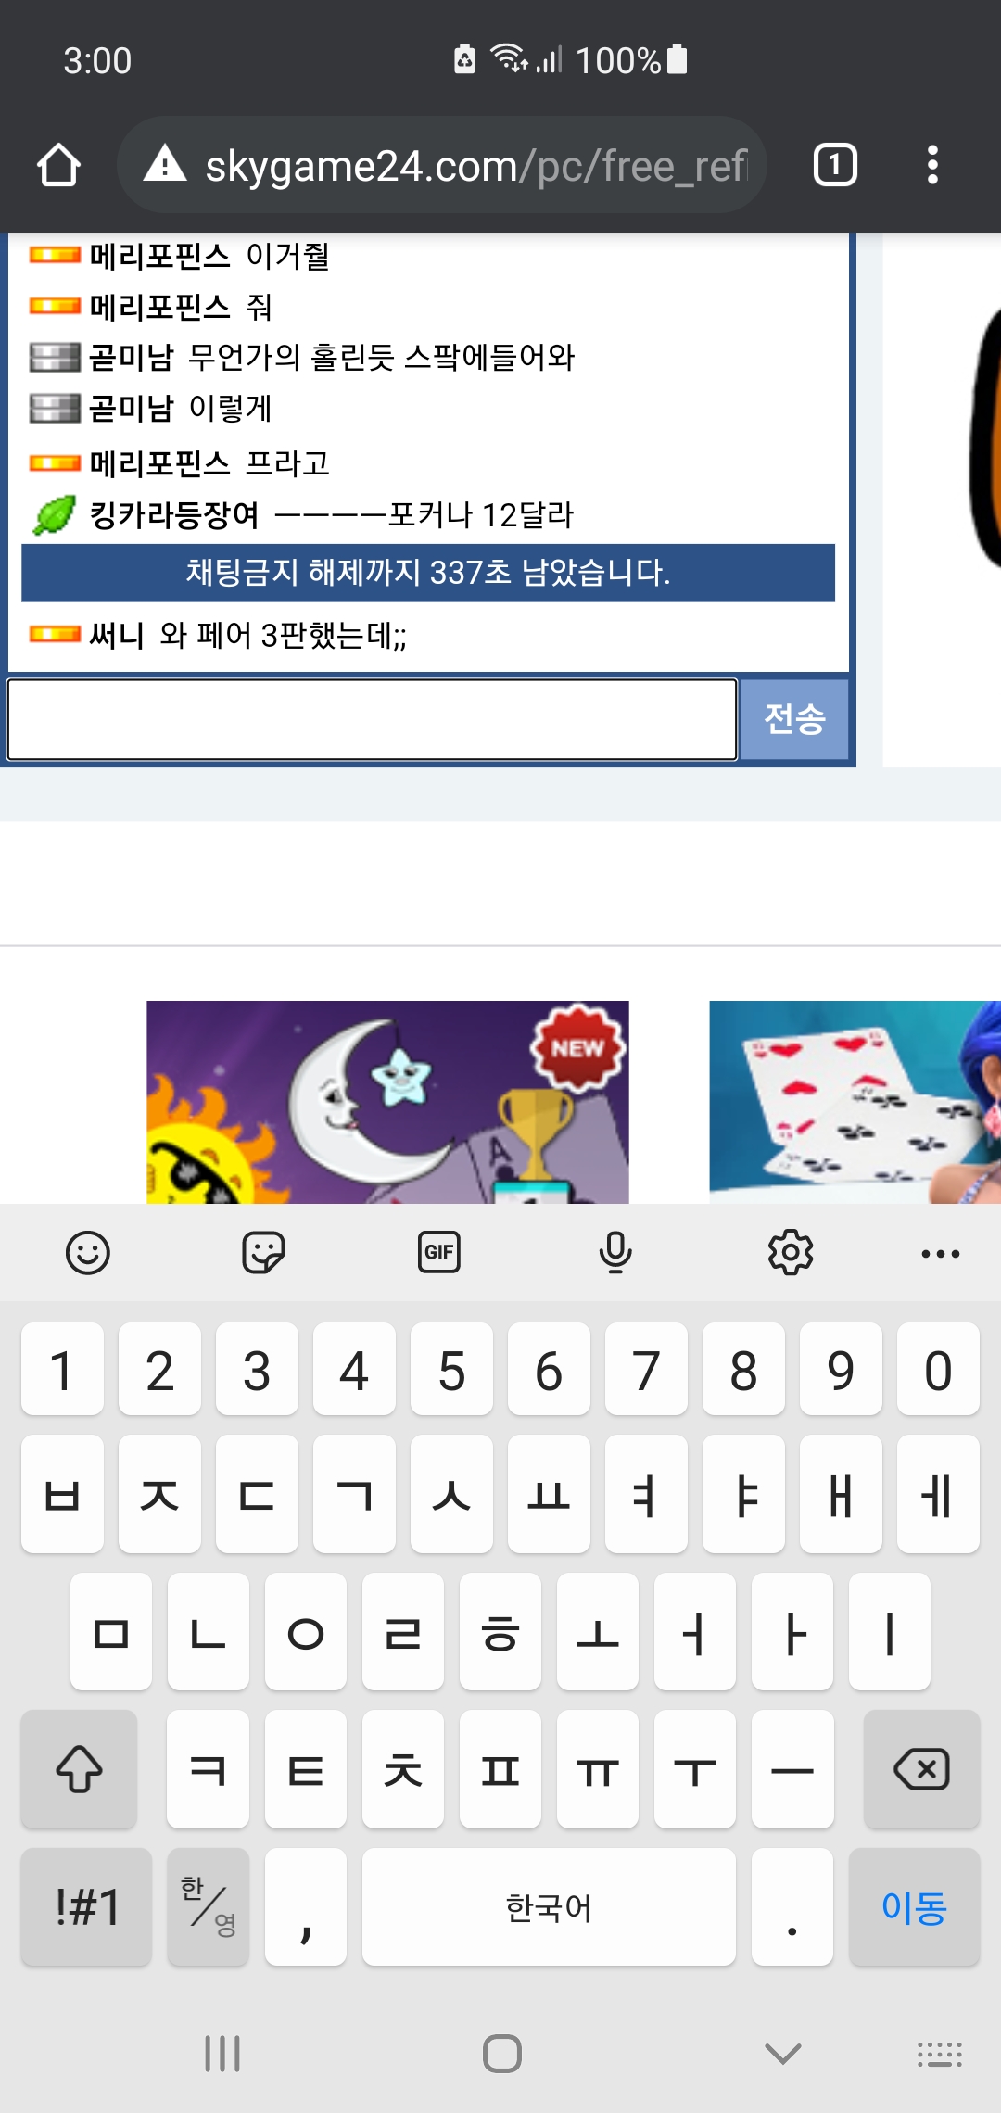Open the Chrome three-dot menu
The width and height of the screenshot is (1001, 2113).
coord(932,165)
